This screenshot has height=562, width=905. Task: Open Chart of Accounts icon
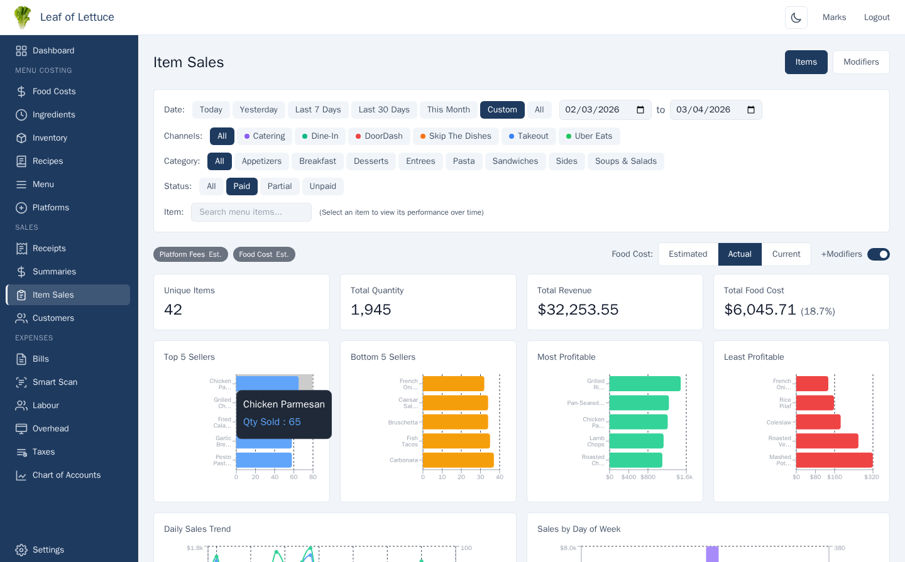[x=21, y=475]
